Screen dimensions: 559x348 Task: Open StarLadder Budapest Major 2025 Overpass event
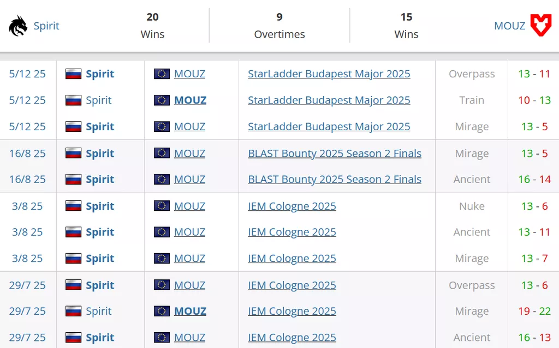pos(329,74)
